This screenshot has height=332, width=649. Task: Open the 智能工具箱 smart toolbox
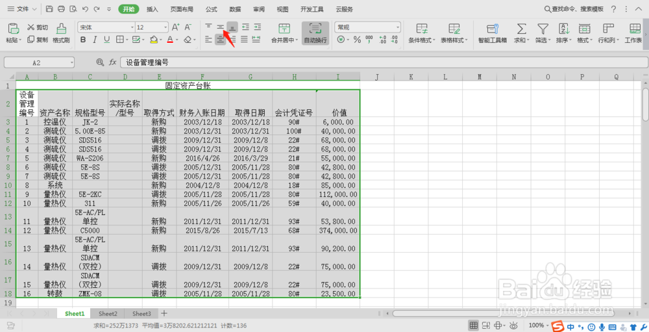(x=493, y=33)
